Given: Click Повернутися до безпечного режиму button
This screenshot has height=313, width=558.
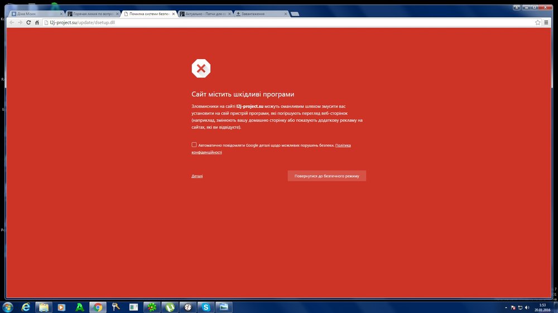Looking at the screenshot, I should (x=326, y=176).
